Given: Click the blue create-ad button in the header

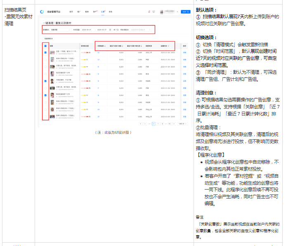Looking at the screenshot, I should [x=186, y=12].
